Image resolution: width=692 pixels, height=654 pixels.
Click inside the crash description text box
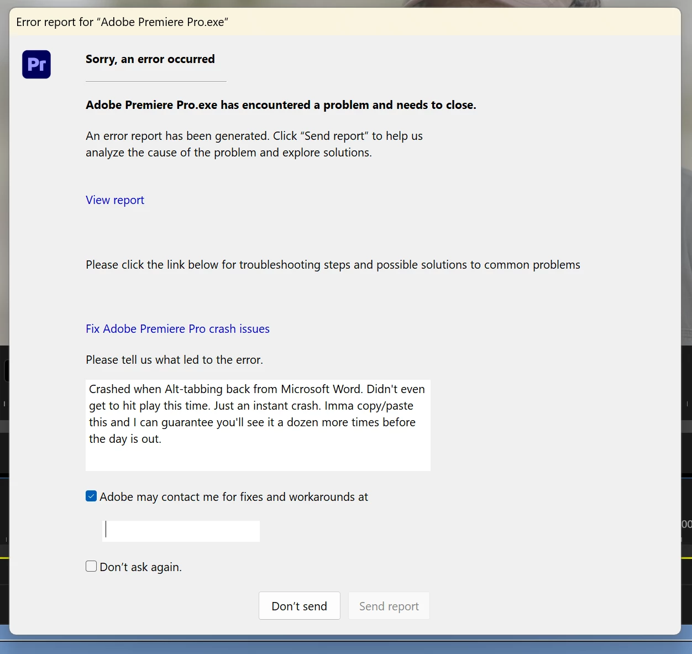258,425
